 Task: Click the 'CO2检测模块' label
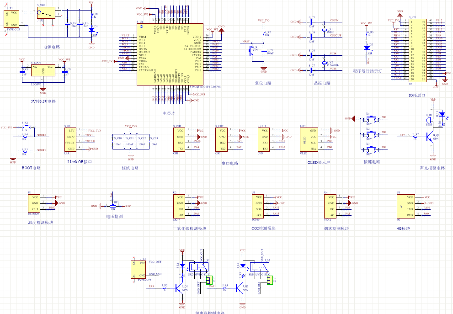click(x=263, y=228)
